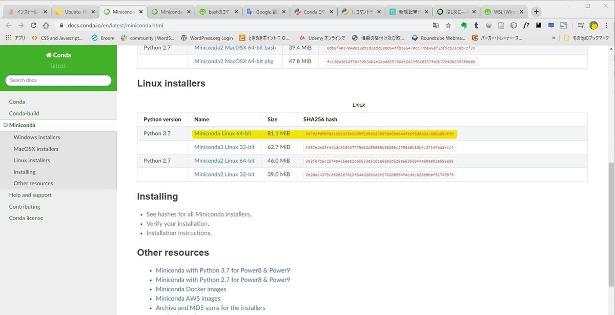Download Miniconda2 Linux 64-bit installer
Image resolution: width=615 pixels, height=315 pixels.
pyautogui.click(x=224, y=161)
